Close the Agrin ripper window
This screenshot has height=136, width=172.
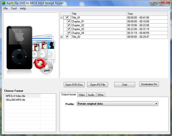(166, 2)
